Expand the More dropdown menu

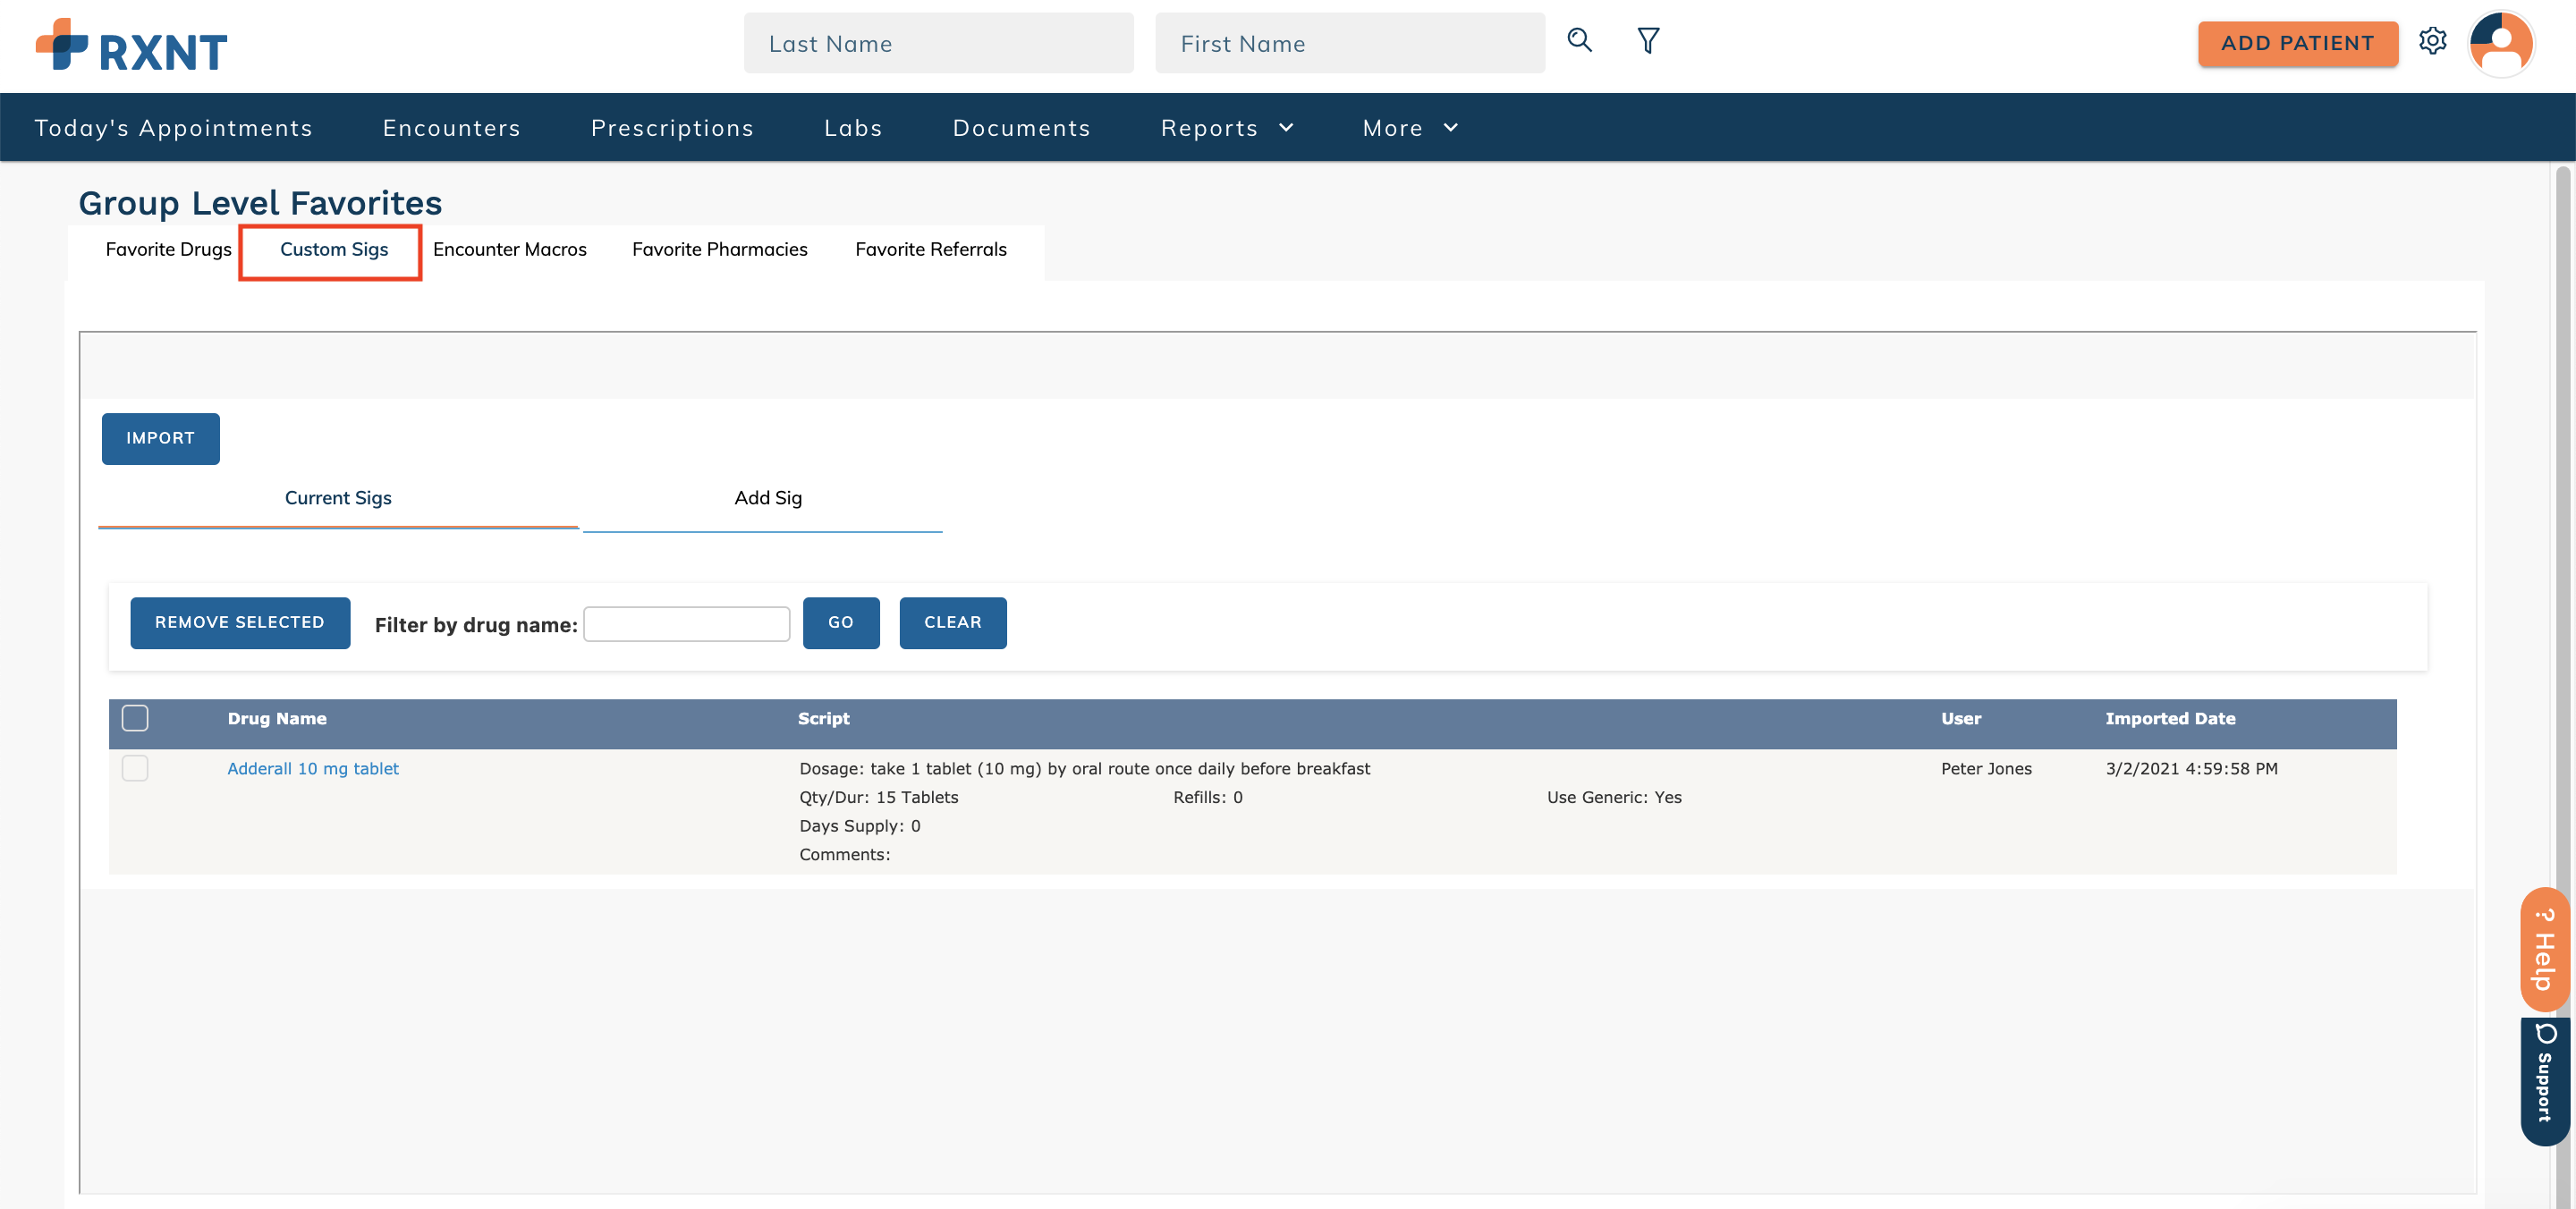click(1410, 128)
